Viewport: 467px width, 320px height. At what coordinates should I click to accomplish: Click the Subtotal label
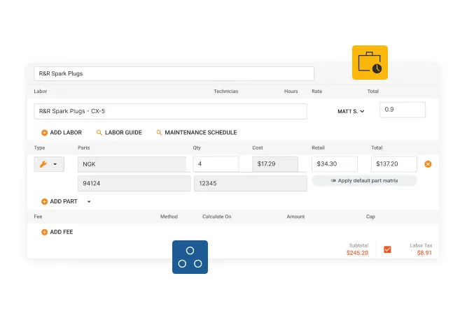point(358,245)
